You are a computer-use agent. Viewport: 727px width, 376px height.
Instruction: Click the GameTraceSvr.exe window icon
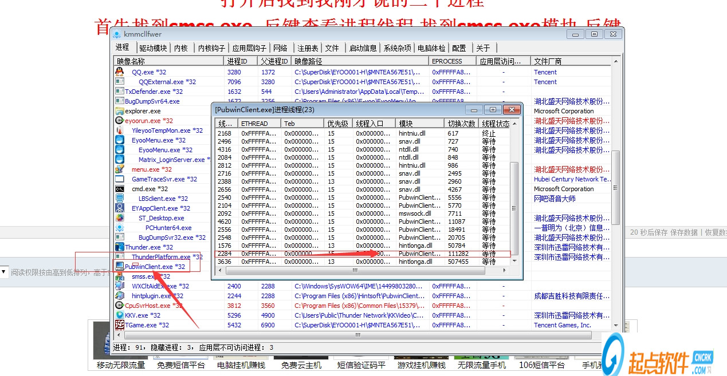point(119,179)
